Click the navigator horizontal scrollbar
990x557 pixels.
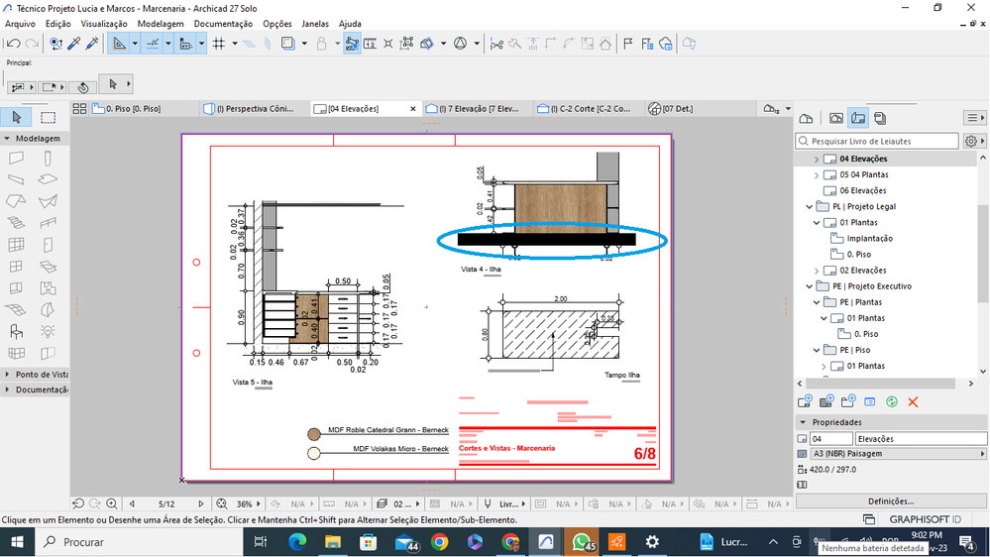click(880, 384)
